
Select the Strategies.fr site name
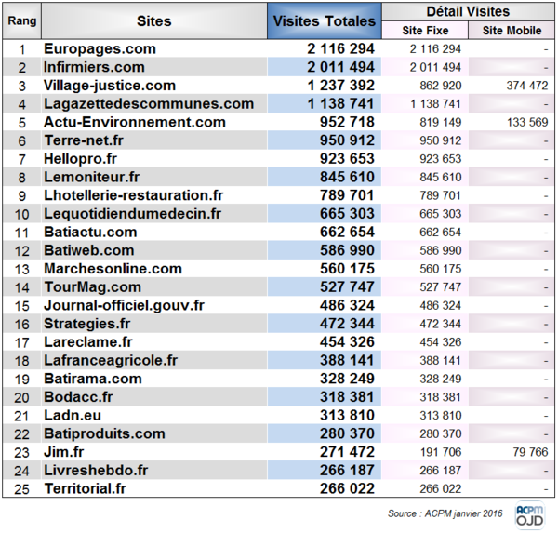(87, 324)
